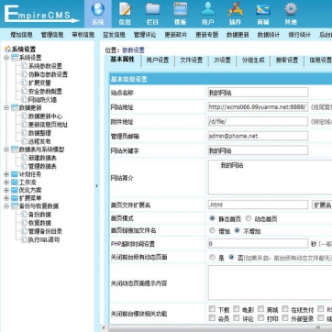
Task: Open the 系统 globe icon menu
Action: click(98, 14)
